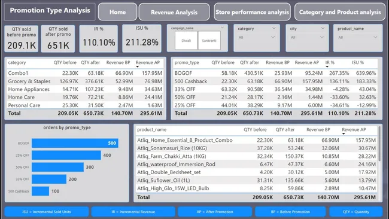Screen dimensions: 389x219
Task: Click BOGOF IR % value 267.35%
Action: [x=339, y=73]
